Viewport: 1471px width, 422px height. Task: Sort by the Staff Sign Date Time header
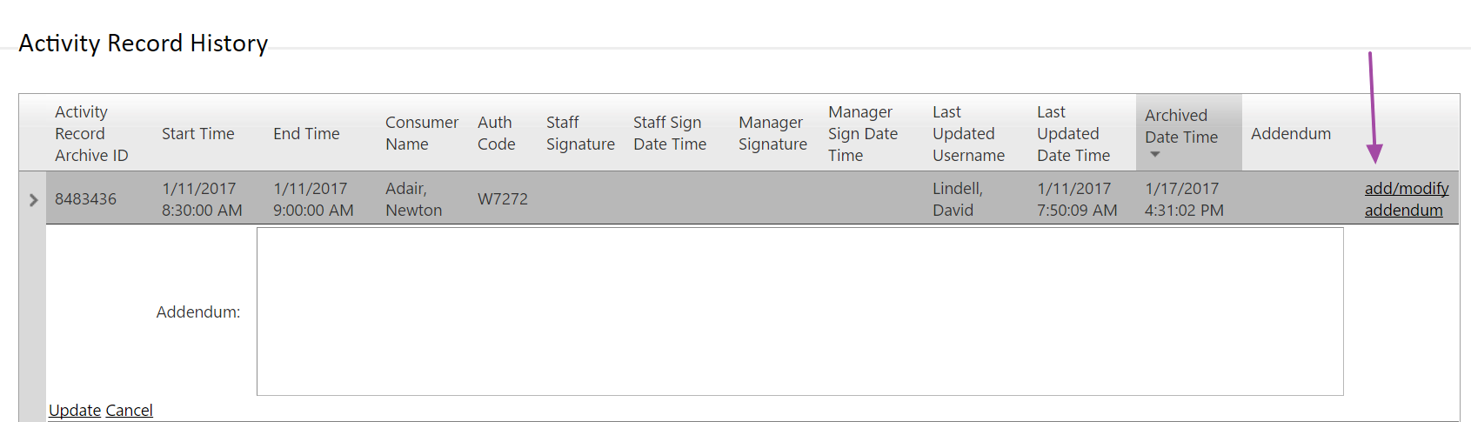coord(670,134)
